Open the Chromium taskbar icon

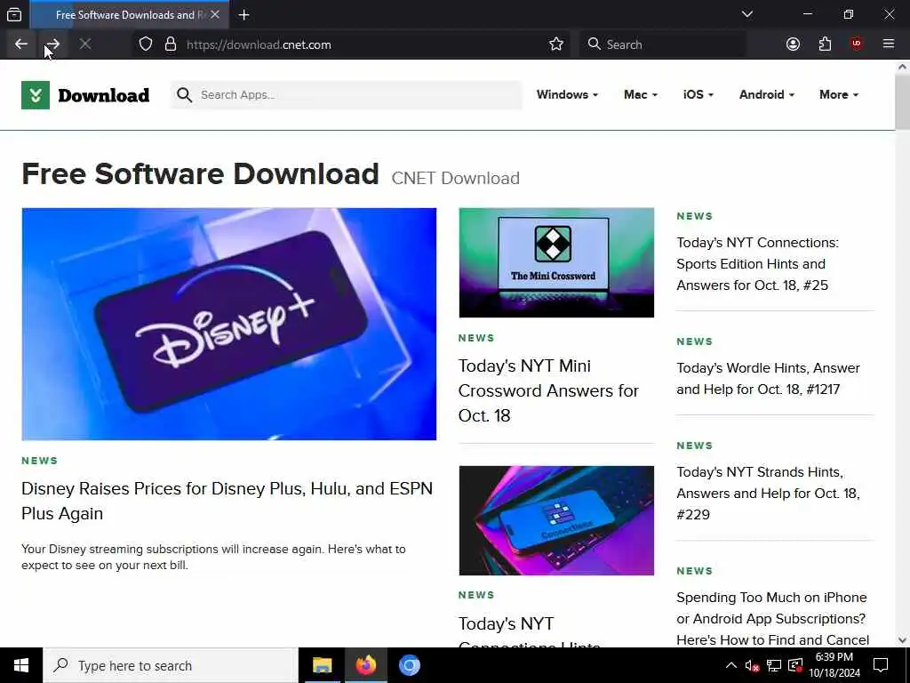[x=409, y=665]
